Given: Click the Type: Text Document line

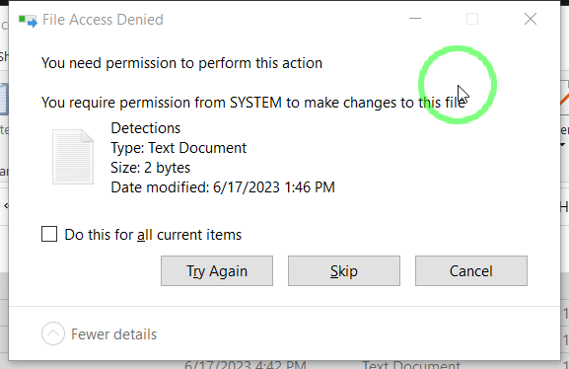Looking at the screenshot, I should coord(178,148).
